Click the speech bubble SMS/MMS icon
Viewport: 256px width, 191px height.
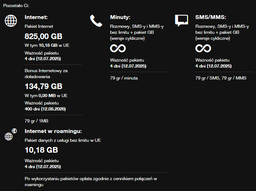181,21
